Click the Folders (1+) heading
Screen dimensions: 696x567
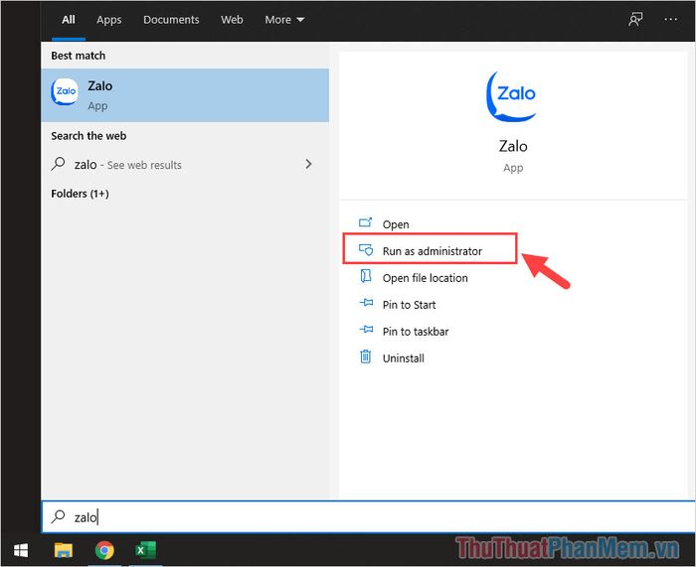coord(80,194)
